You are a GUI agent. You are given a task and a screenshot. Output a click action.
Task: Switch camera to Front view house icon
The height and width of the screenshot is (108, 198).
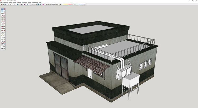tap(51, 4)
